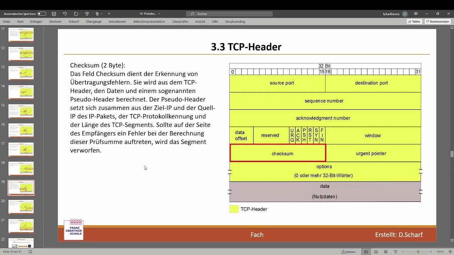Click the Erstellt: D.Scharf footer text

coord(399,234)
